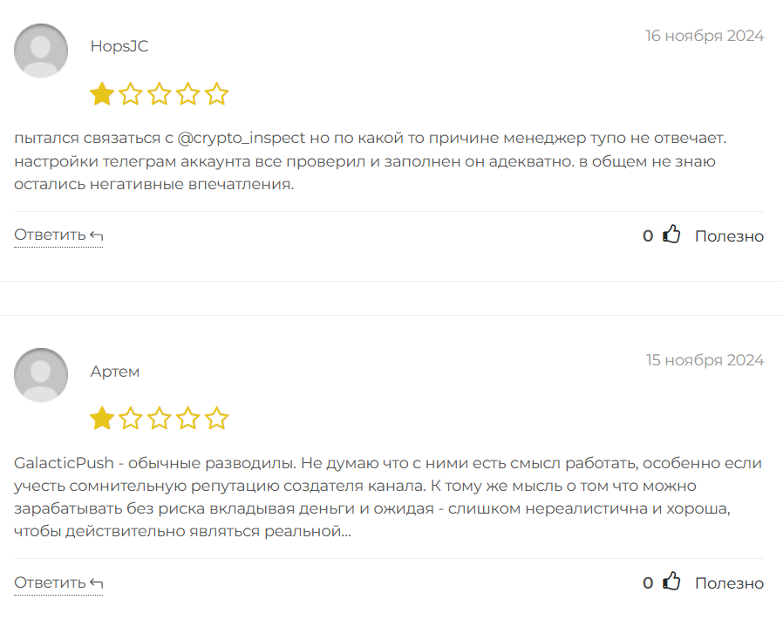Click first star in Артем's rating
This screenshot has width=783, height=620.
pos(102,419)
